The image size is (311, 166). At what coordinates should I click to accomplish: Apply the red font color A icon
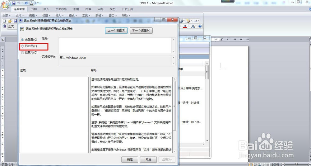tap(185, 26)
